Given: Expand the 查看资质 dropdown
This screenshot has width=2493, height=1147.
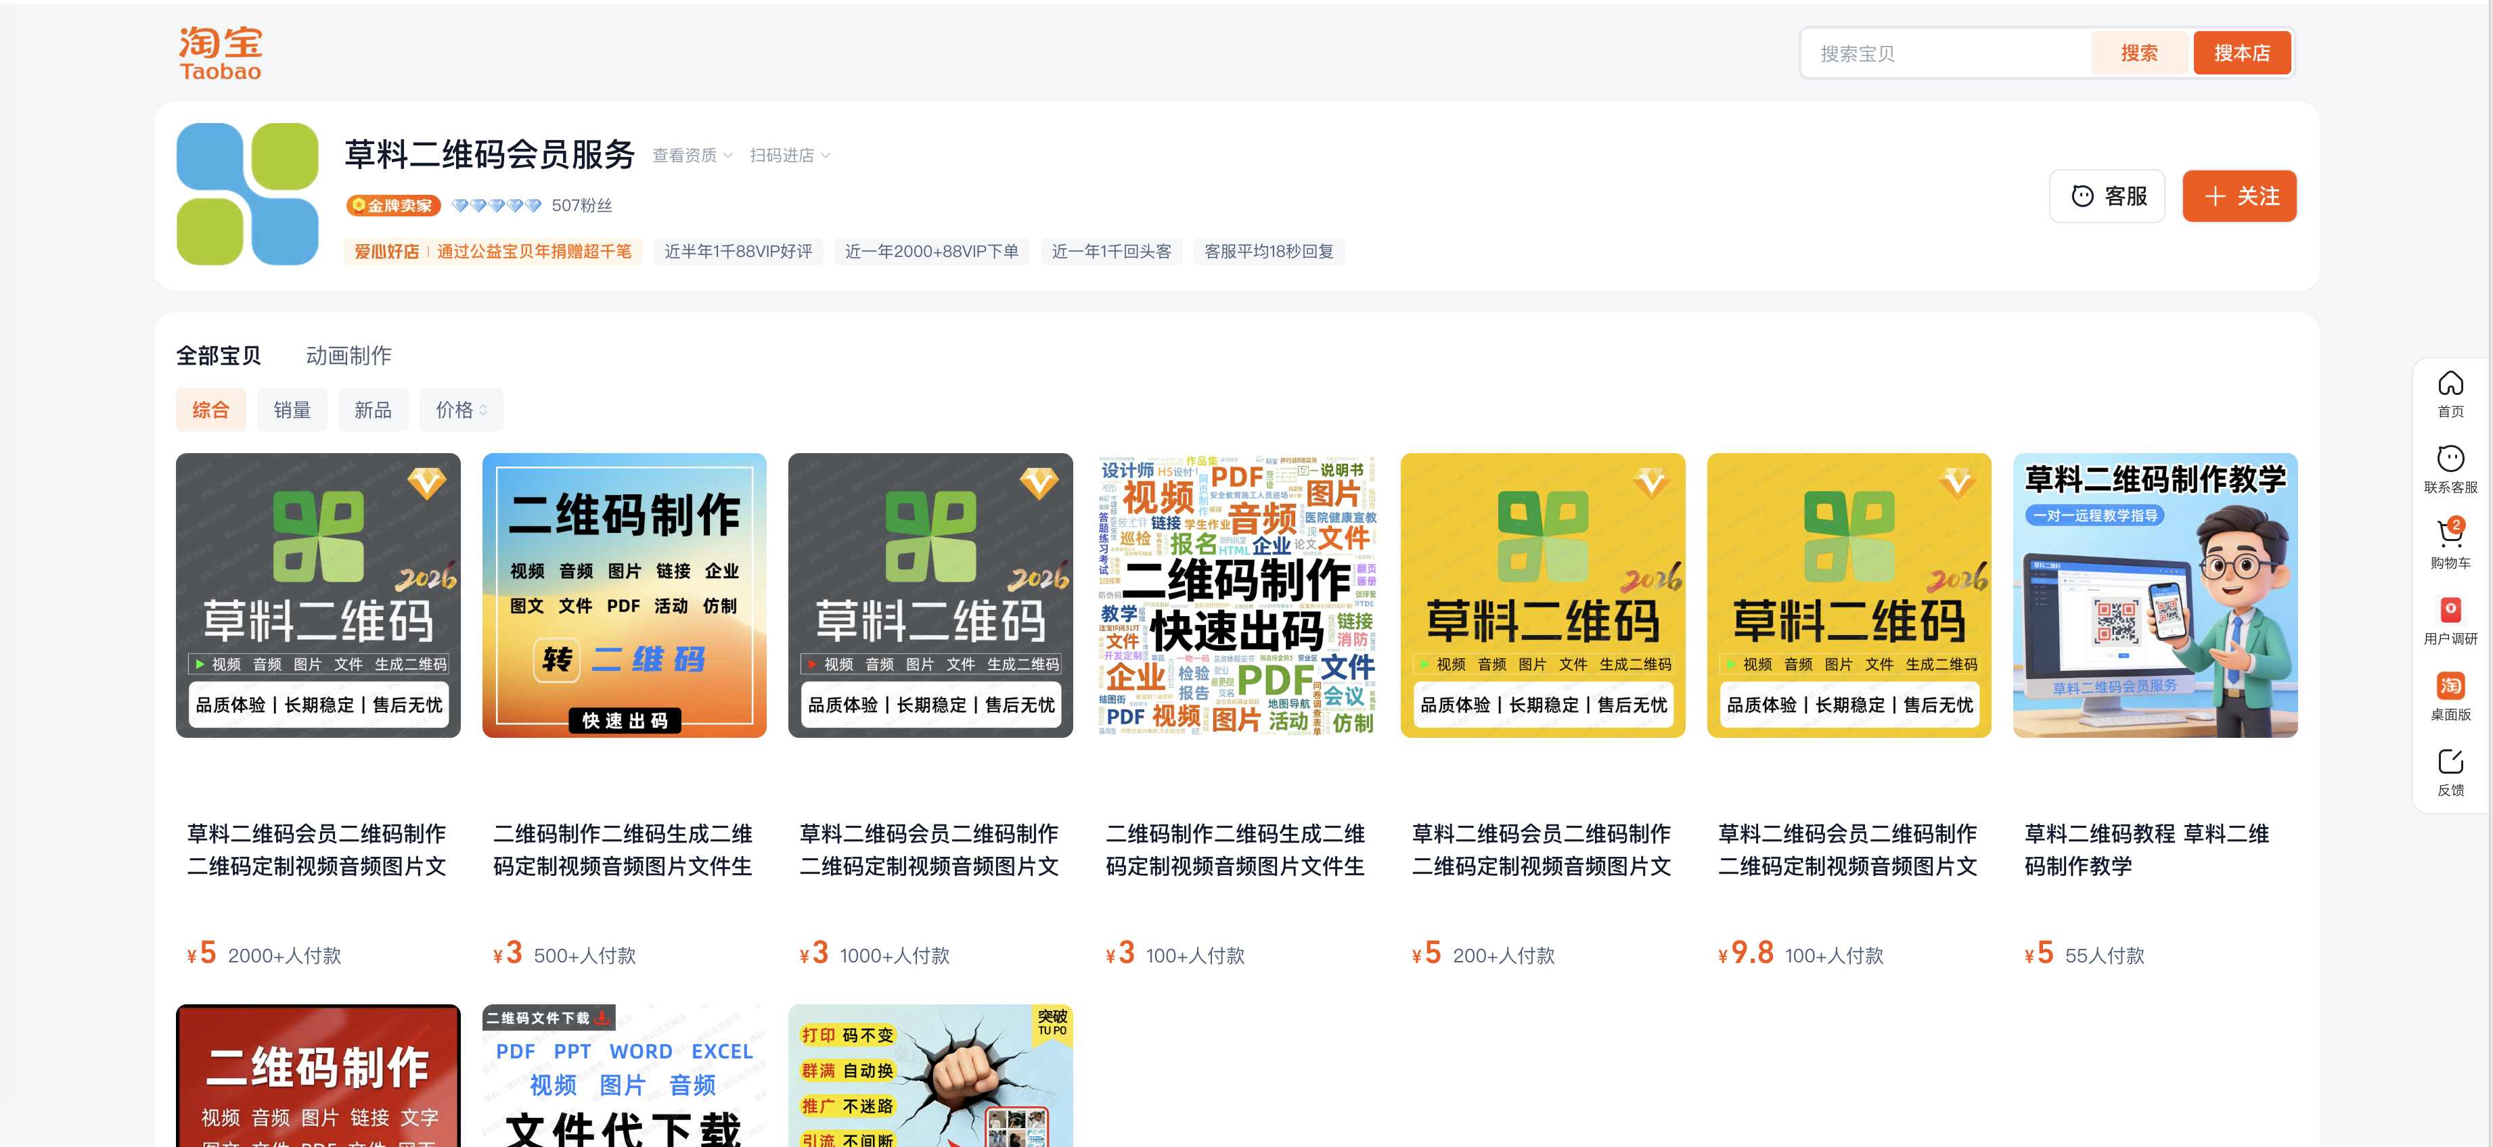Looking at the screenshot, I should (693, 156).
